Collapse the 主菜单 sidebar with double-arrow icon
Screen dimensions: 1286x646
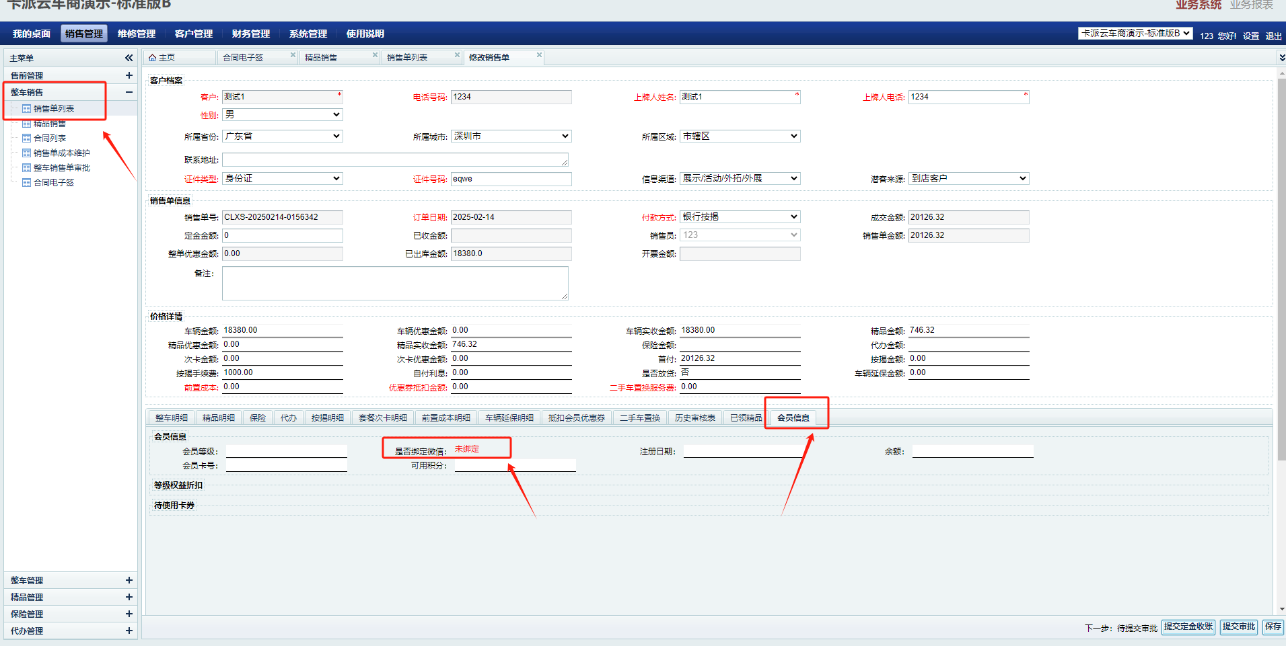pyautogui.click(x=129, y=58)
